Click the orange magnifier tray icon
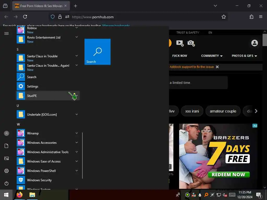267x200 pixels. 206,195
